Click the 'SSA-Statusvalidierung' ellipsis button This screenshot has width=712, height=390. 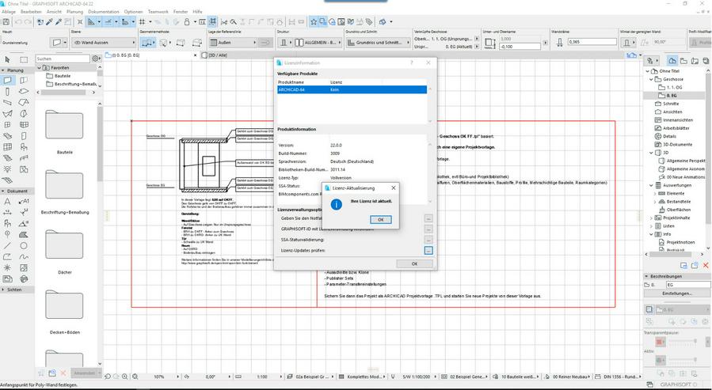[428, 240]
